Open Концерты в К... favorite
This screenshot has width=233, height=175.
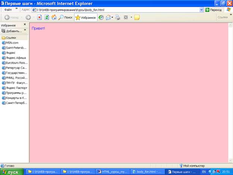click(x=14, y=98)
